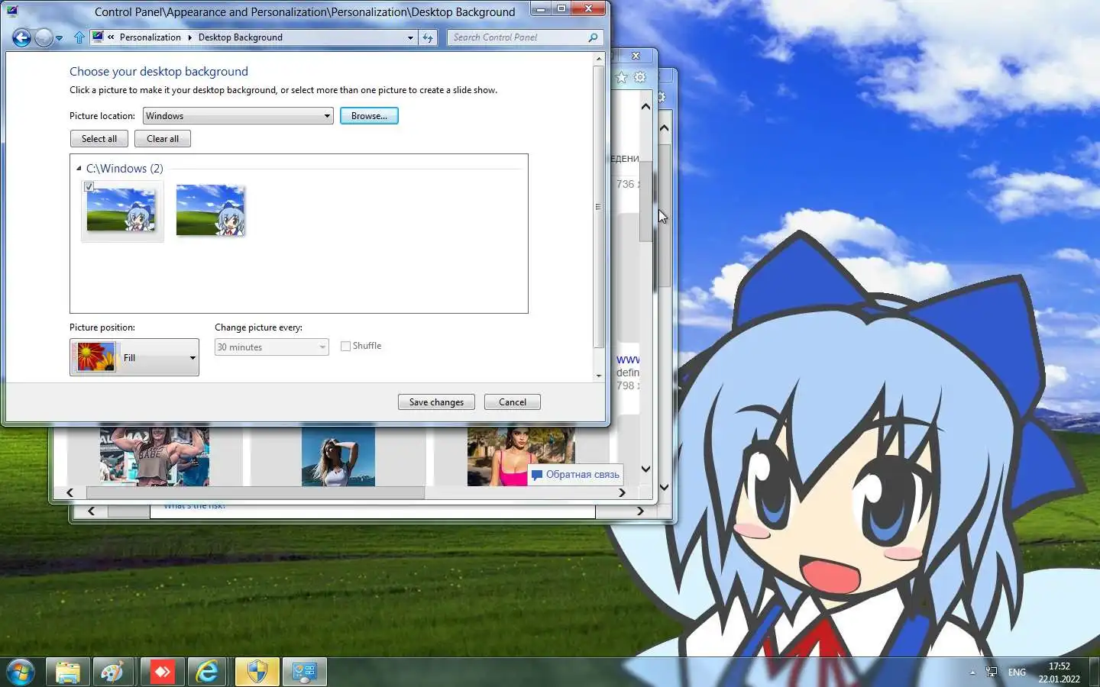Image resolution: width=1100 pixels, height=687 pixels.
Task: Open the Windows Start menu orb
Action: tap(21, 672)
